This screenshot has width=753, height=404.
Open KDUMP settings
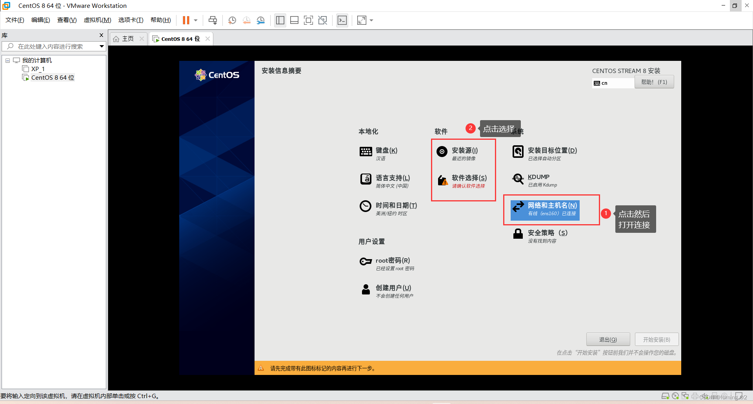point(535,180)
